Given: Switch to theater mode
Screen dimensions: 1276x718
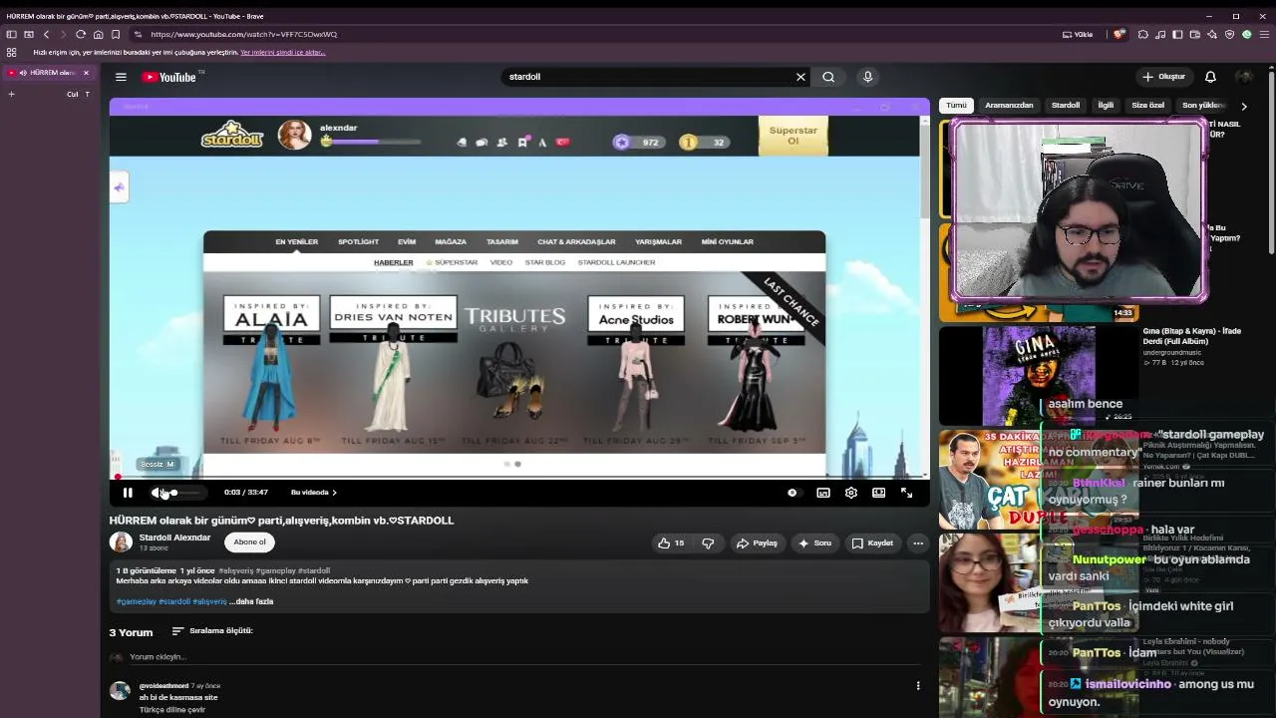Looking at the screenshot, I should coord(878,493).
